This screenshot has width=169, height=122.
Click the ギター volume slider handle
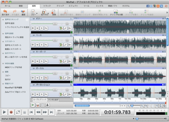point(55,24)
